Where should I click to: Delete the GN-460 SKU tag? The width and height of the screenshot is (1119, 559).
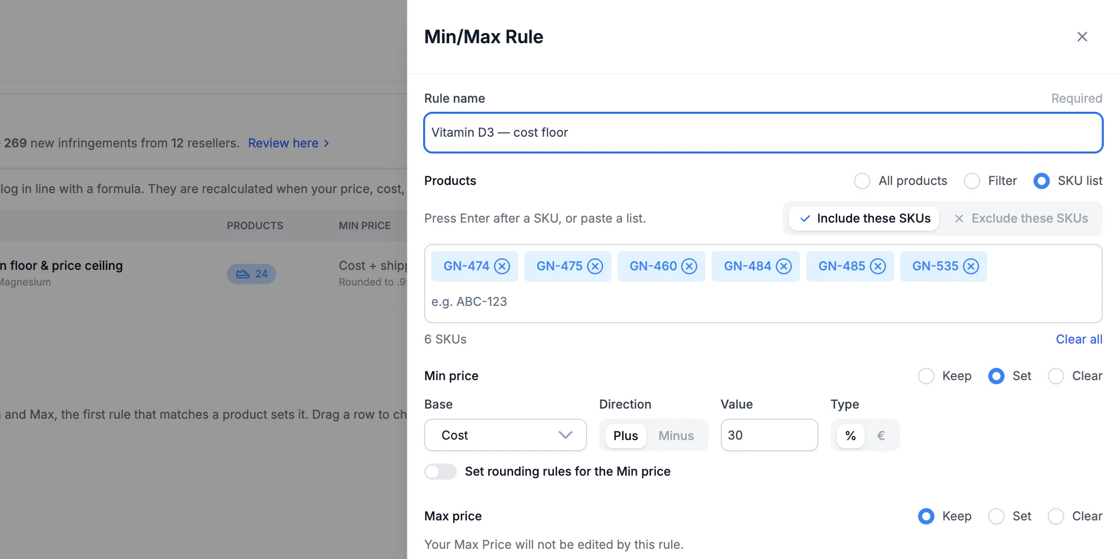point(689,266)
